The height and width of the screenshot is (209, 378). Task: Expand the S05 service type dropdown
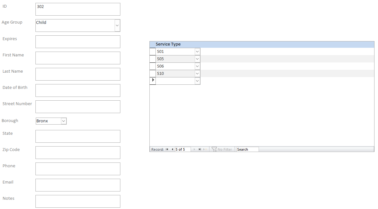197,59
